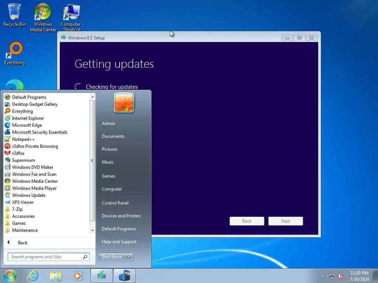Click the Default Programs icon in programs list

(x=7, y=97)
